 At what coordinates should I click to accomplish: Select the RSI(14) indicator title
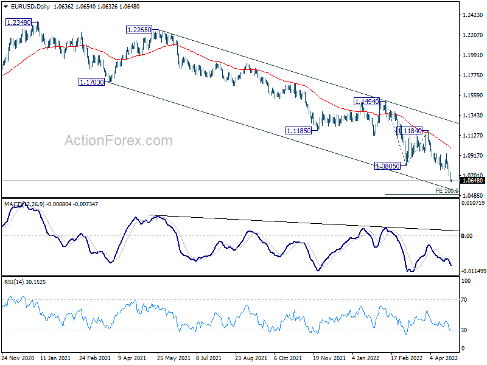[13, 282]
